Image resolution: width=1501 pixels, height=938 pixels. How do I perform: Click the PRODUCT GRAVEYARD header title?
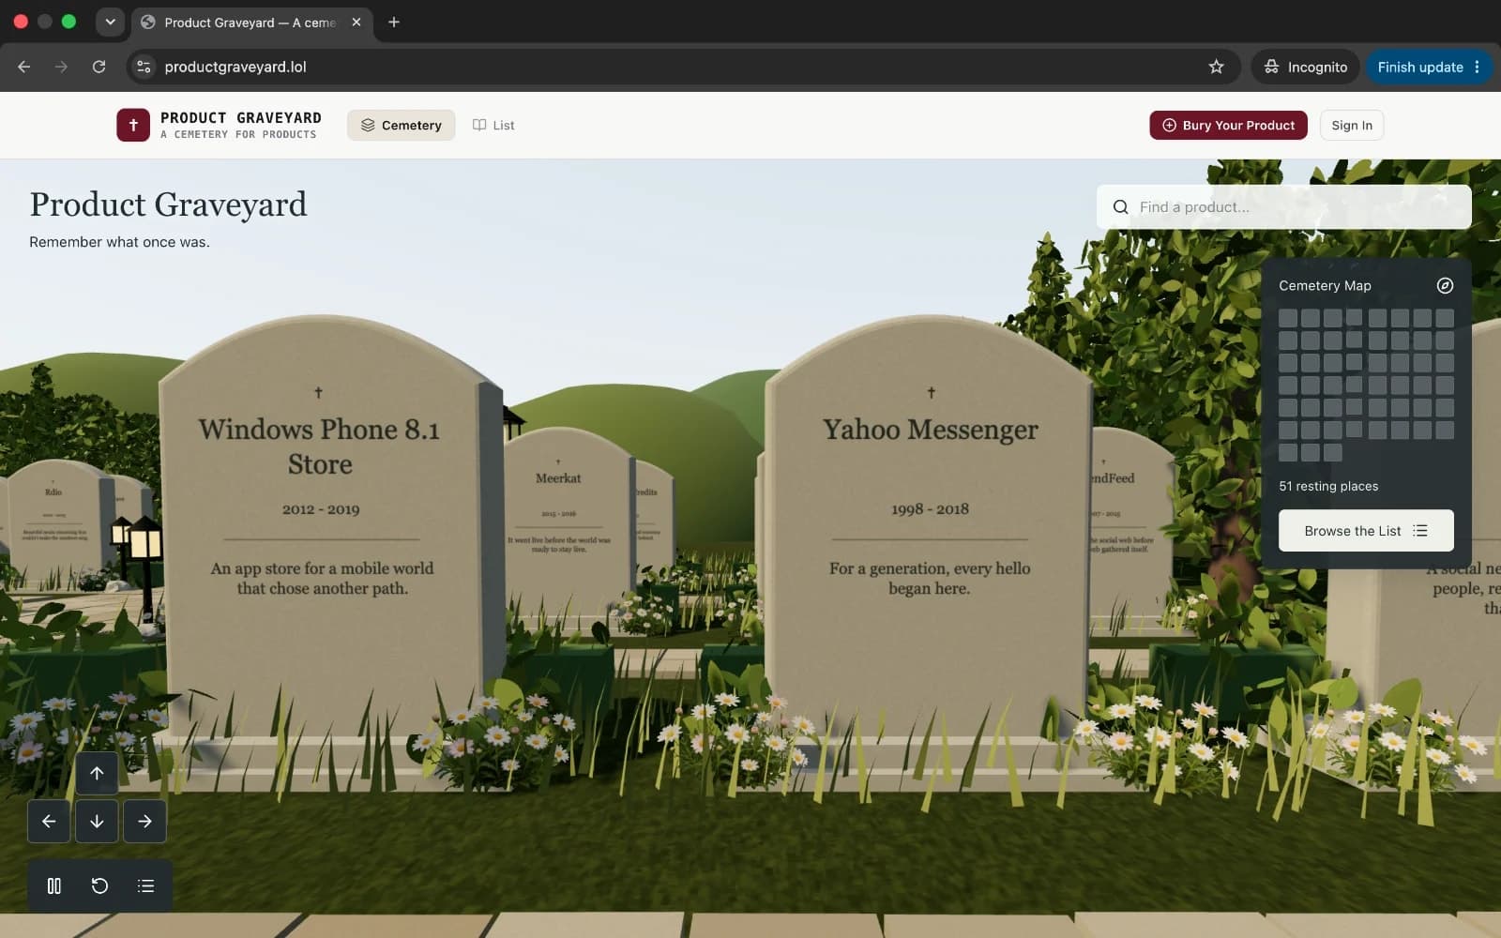click(x=241, y=117)
